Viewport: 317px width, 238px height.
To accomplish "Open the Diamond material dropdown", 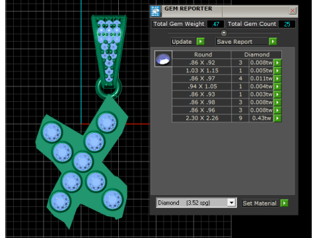I will click(232, 202).
